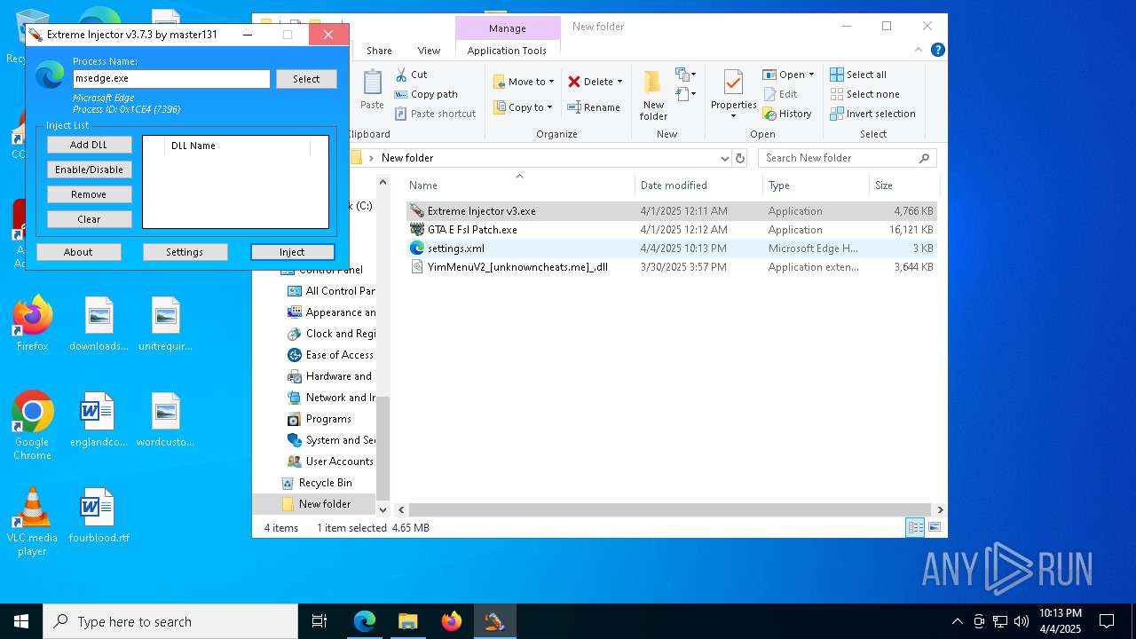Click Invert selection in the ribbon
Image resolution: width=1136 pixels, height=639 pixels.
872,114
